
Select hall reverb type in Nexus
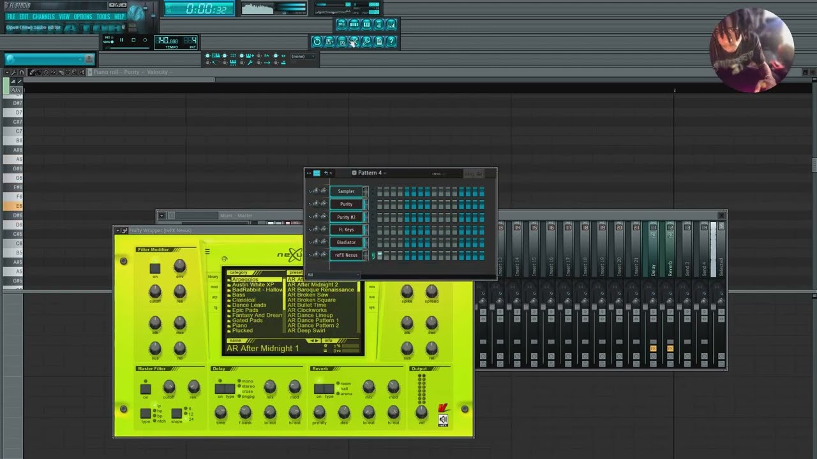click(x=343, y=388)
